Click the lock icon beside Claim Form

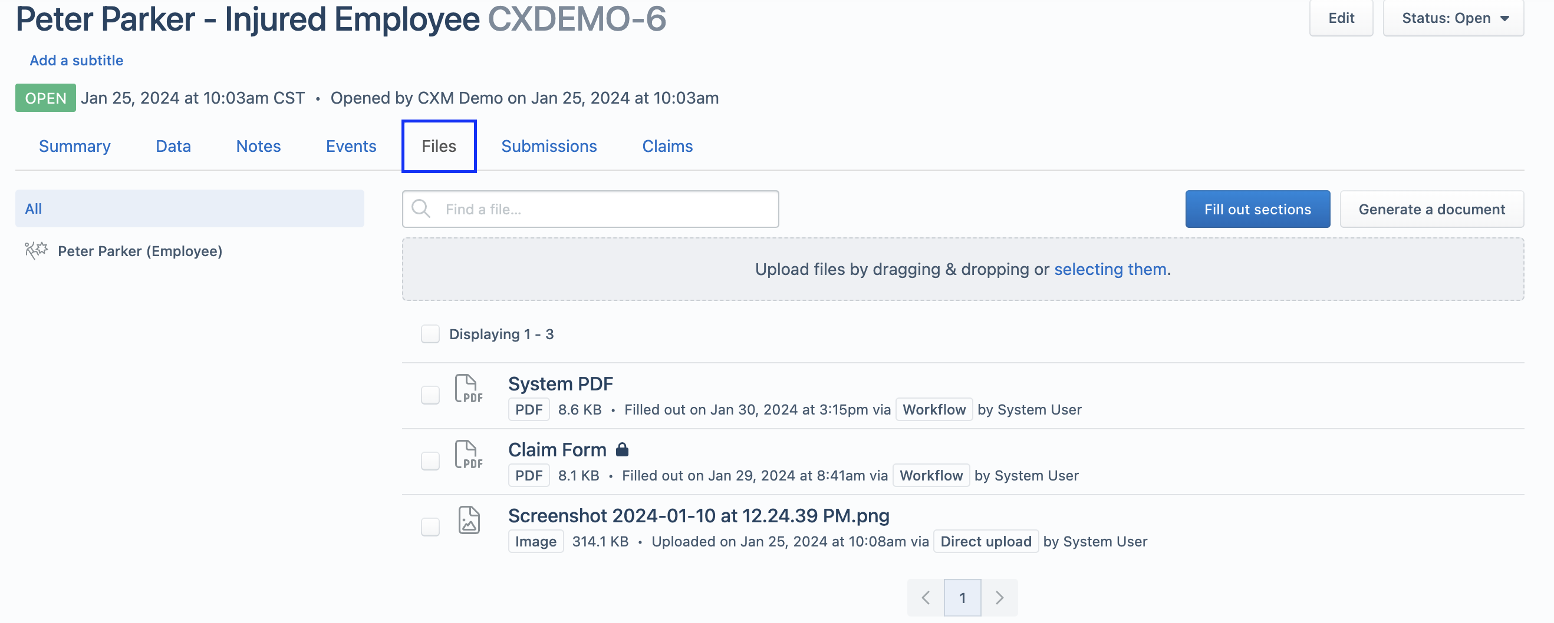pyautogui.click(x=622, y=449)
